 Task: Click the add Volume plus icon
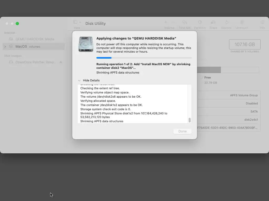pos(166,22)
